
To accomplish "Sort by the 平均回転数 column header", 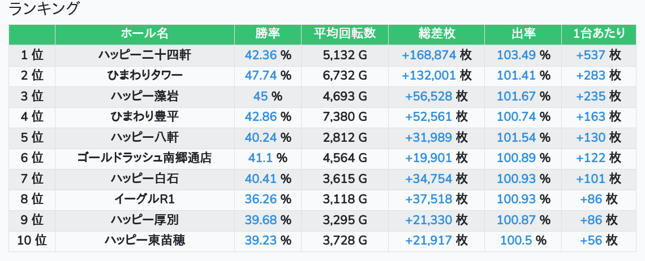I will pos(345,34).
